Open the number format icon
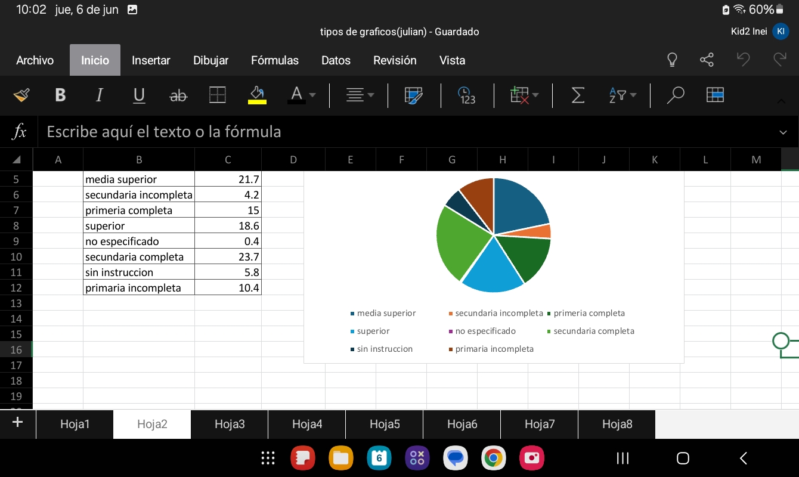The width and height of the screenshot is (799, 477). pos(466,95)
